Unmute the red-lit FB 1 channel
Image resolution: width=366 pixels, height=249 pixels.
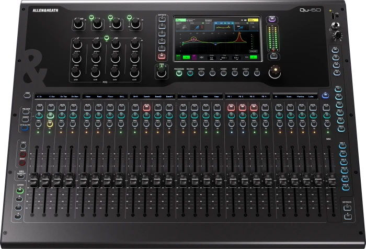point(231,108)
